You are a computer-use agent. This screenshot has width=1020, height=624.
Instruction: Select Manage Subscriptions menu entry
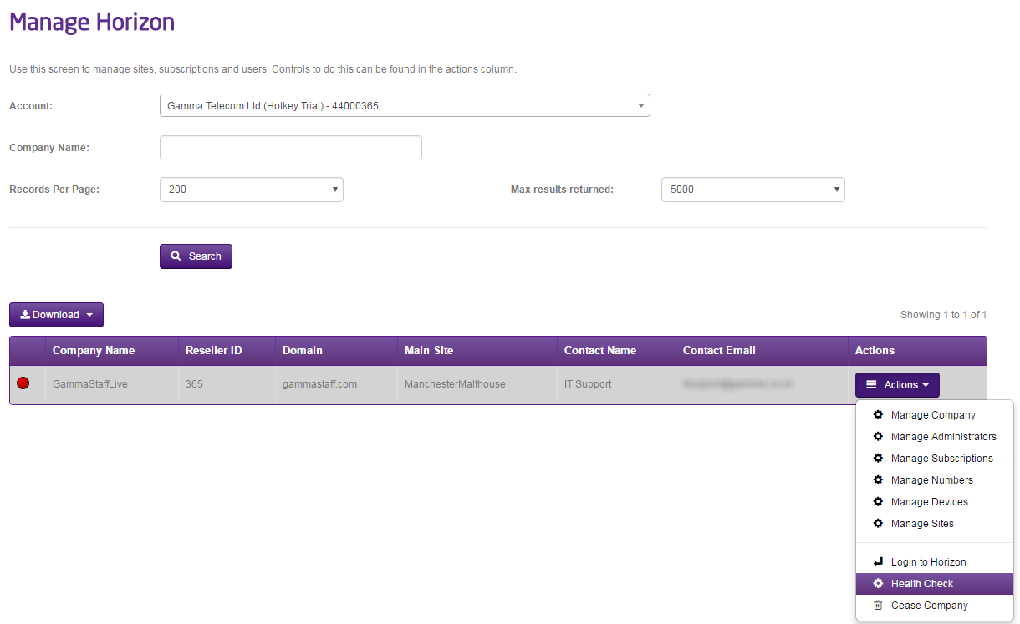click(935, 458)
